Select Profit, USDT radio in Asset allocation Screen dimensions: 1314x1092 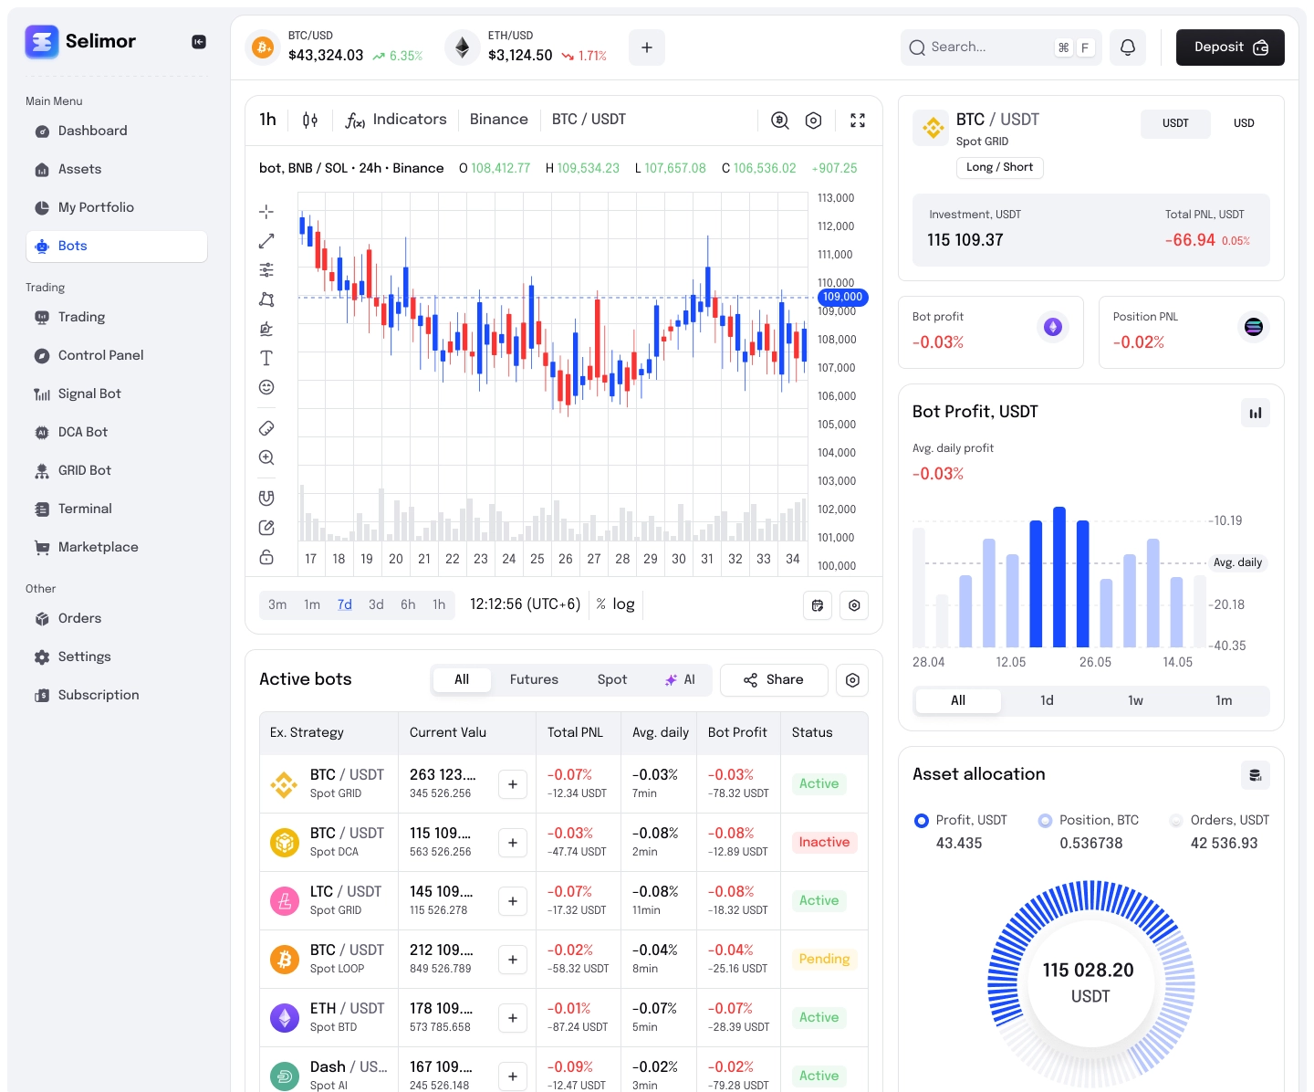tap(922, 821)
